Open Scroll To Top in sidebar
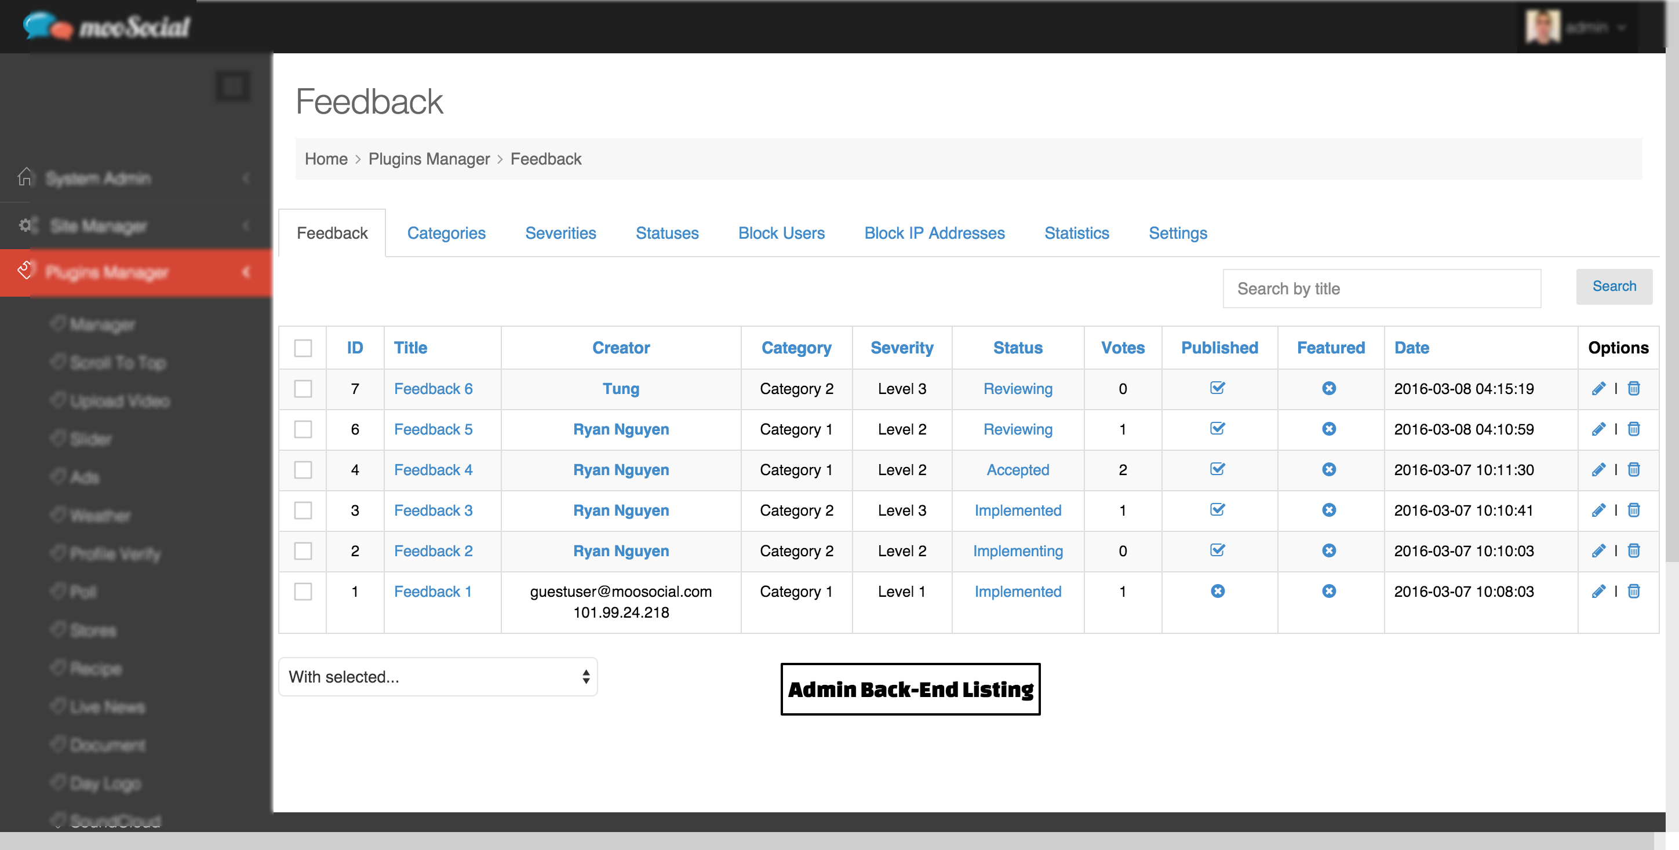This screenshot has width=1679, height=850. click(118, 363)
